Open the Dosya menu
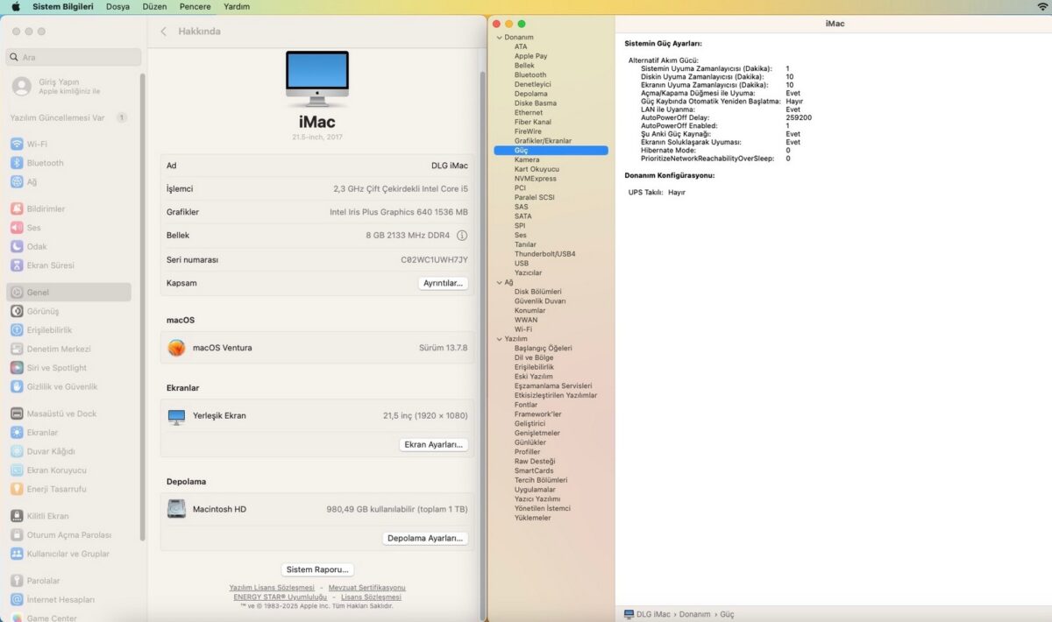This screenshot has height=622, width=1052. (x=117, y=6)
